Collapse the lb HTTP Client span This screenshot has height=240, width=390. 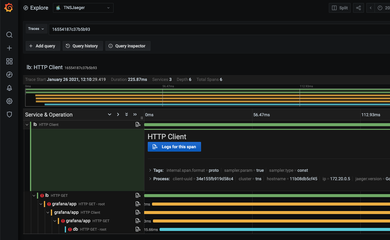coord(27,125)
